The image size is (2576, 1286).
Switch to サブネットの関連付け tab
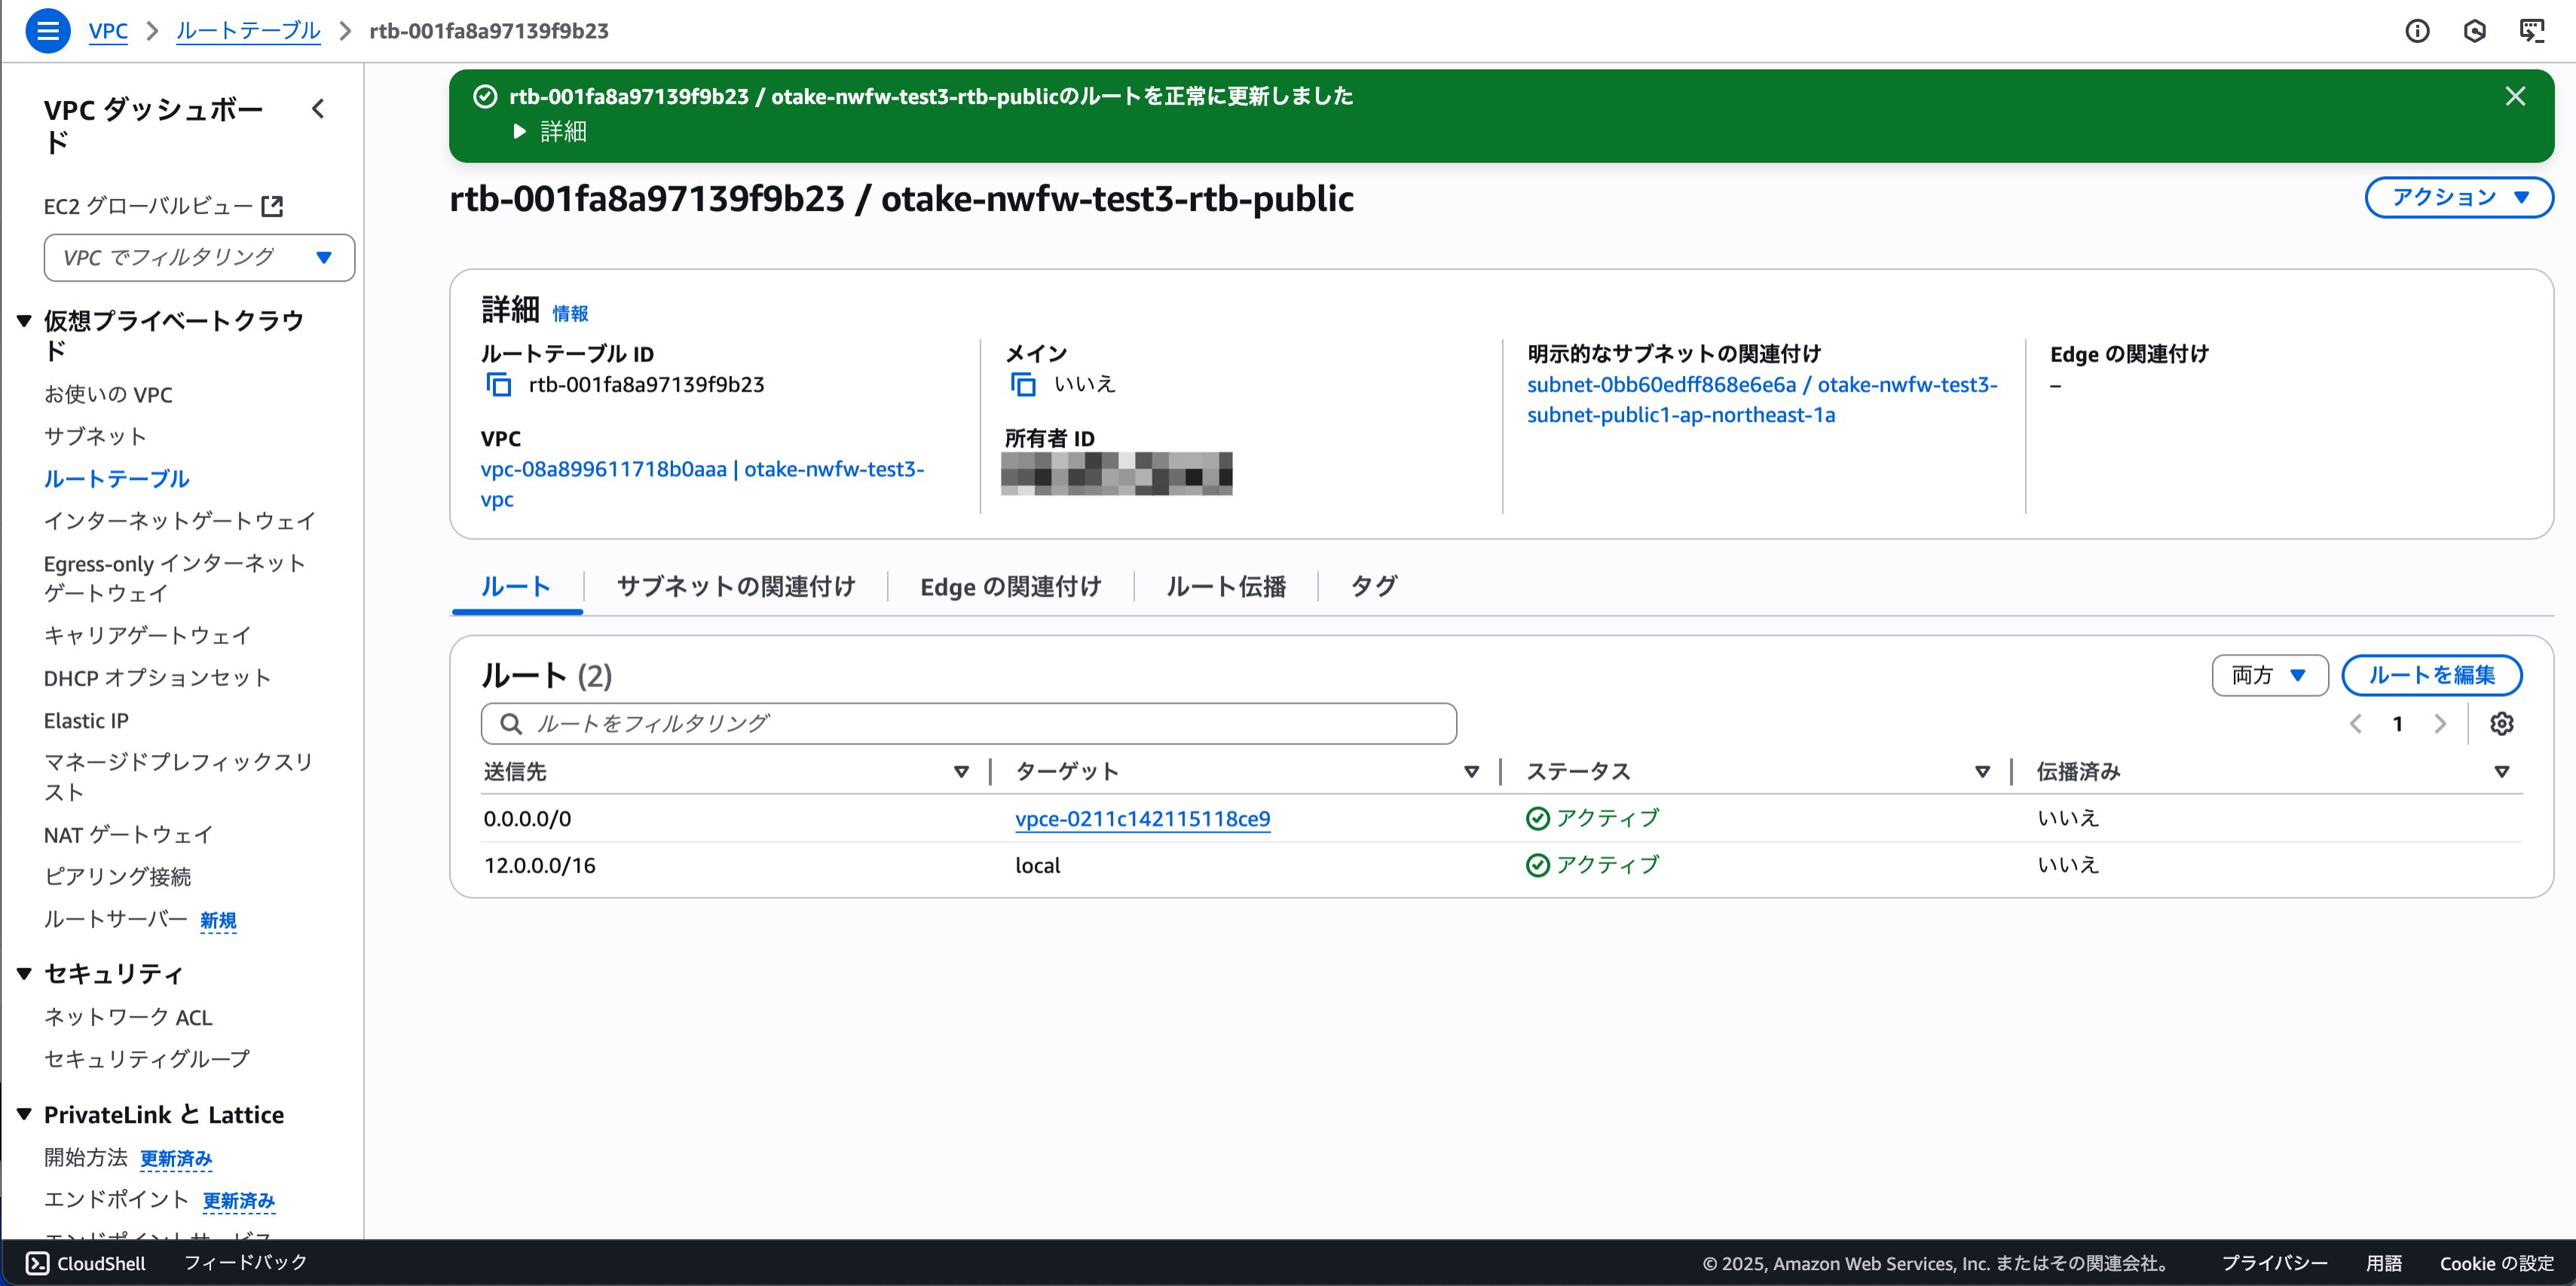tap(736, 586)
